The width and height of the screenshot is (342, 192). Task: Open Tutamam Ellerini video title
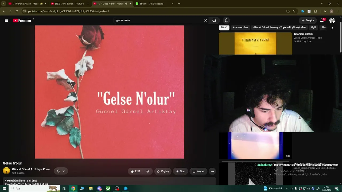(303, 34)
